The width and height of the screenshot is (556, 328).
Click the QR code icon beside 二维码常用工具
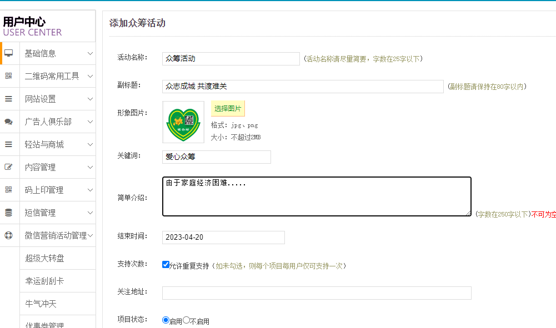pos(9,76)
